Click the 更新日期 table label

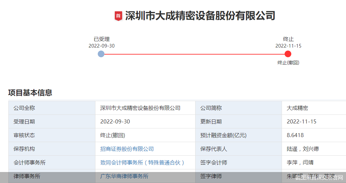point(211,122)
